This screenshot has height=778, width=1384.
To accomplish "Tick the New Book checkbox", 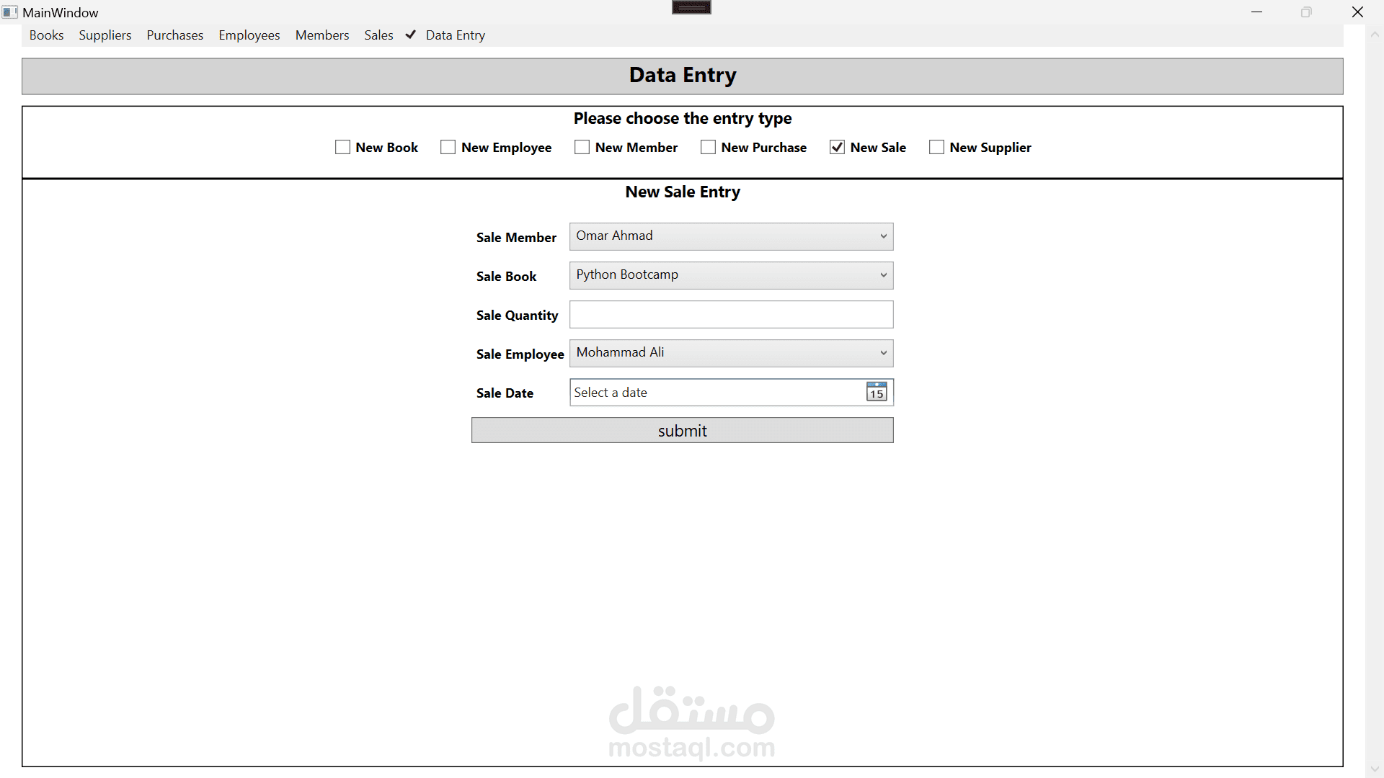I will [x=342, y=147].
